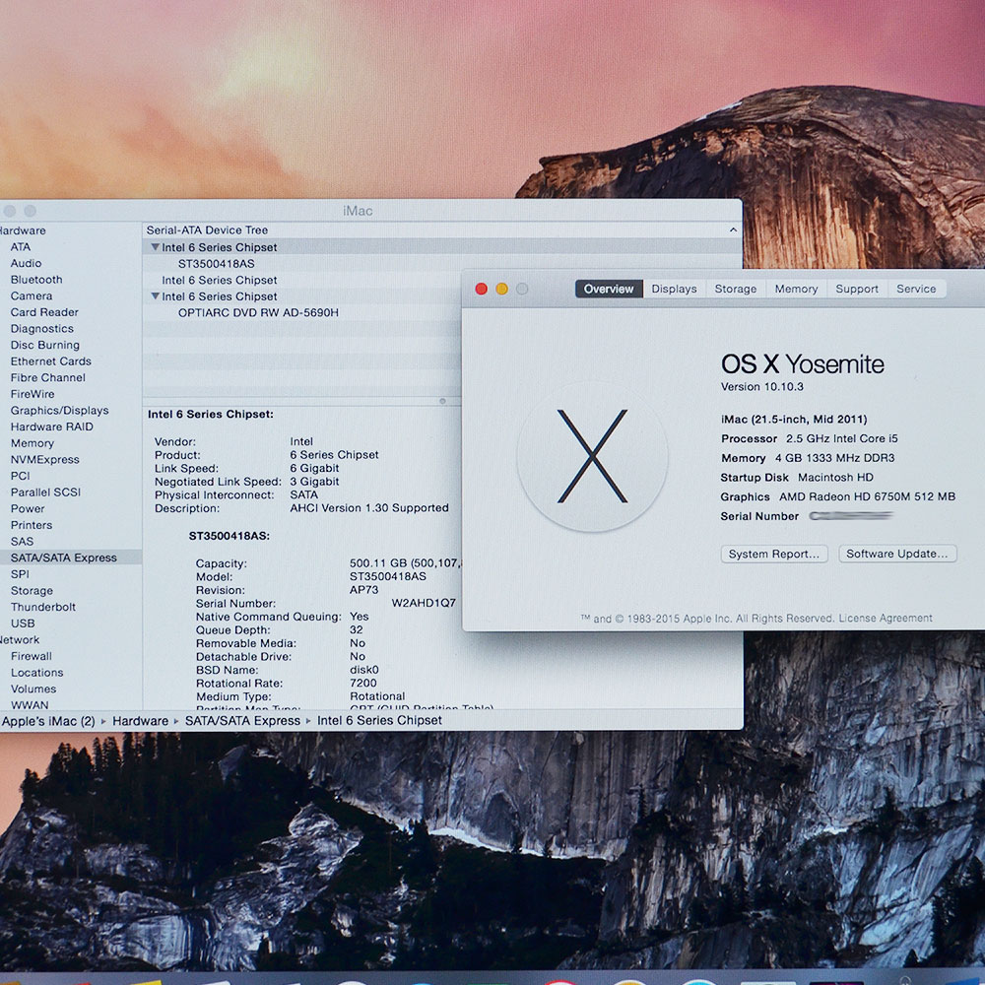Open Power in the sidebar
The width and height of the screenshot is (985, 985).
(x=28, y=508)
